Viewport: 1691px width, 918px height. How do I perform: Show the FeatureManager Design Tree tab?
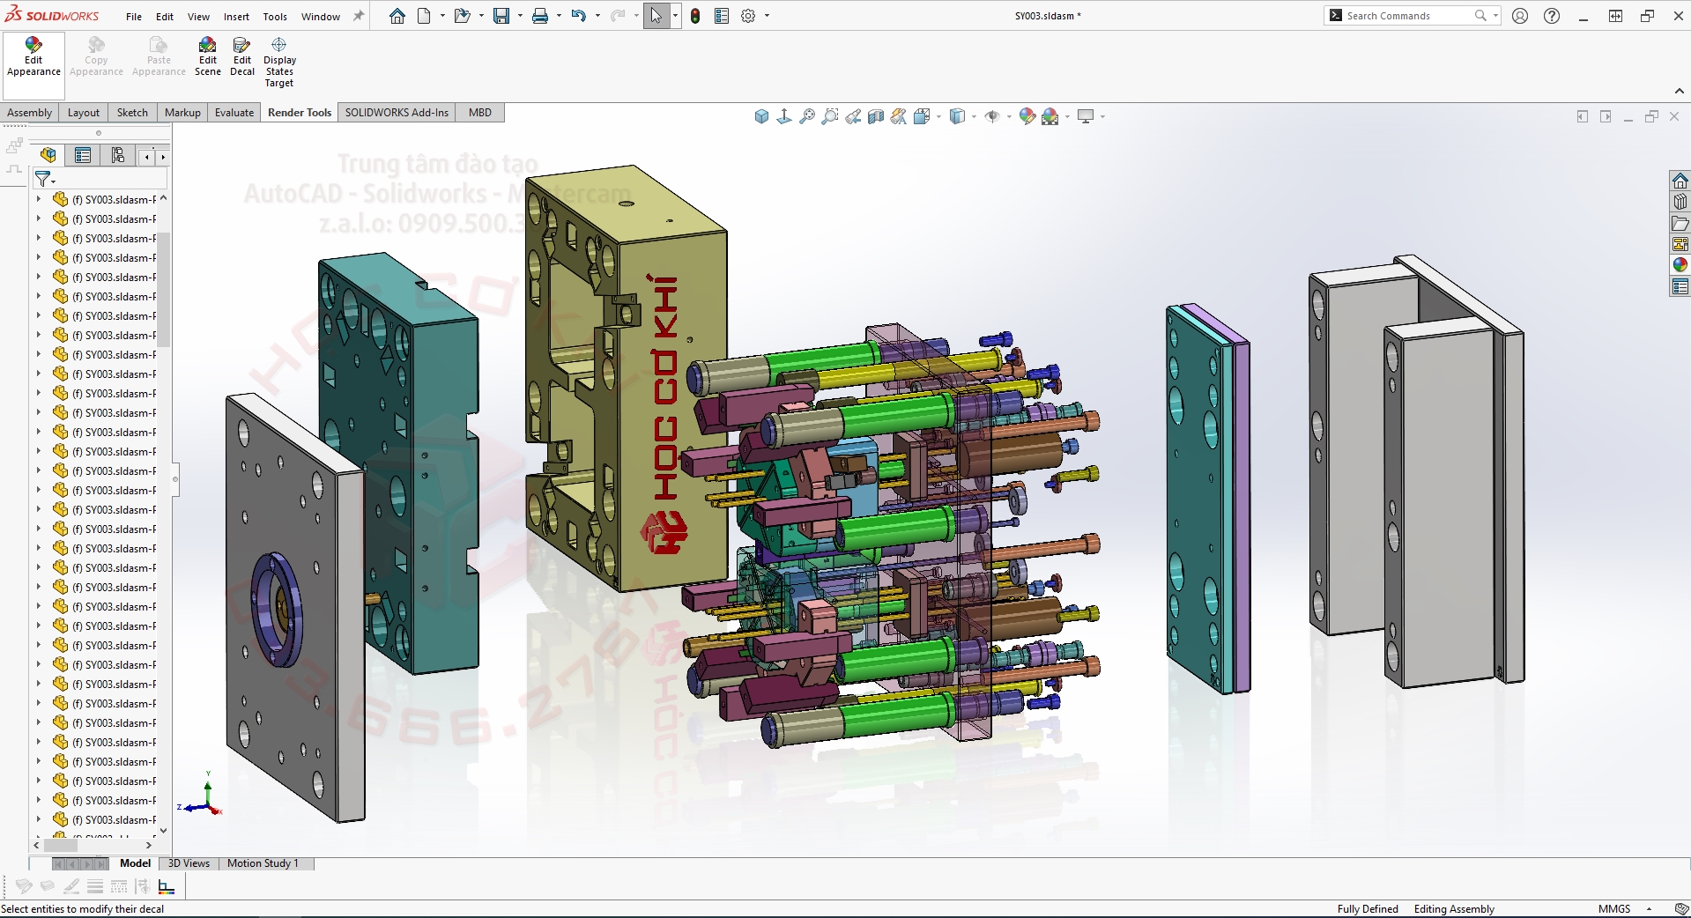tap(48, 156)
